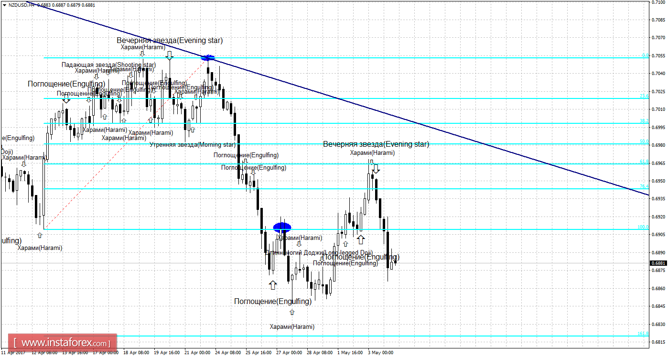Click the 17 Apr 00:00 time axis label
The height and width of the screenshot is (358, 668).
pos(105,353)
